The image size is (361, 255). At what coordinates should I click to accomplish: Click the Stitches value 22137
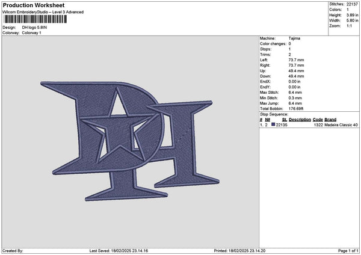[352, 4]
